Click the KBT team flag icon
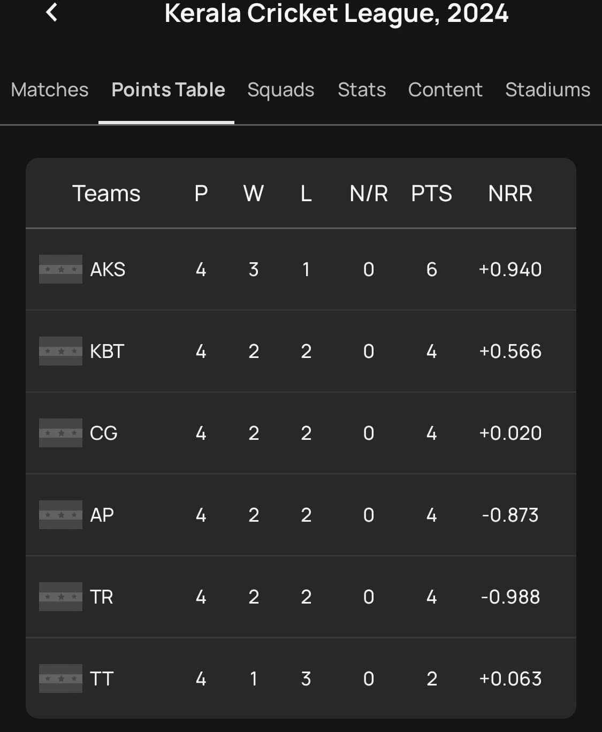This screenshot has height=732, width=602. click(x=60, y=351)
